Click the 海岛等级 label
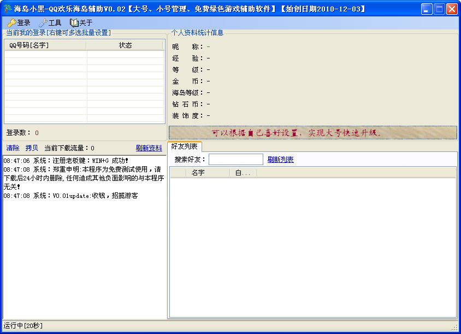The width and height of the screenshot is (461, 334). [187, 93]
